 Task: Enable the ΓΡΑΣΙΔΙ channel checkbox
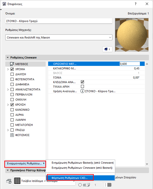pos(12,130)
